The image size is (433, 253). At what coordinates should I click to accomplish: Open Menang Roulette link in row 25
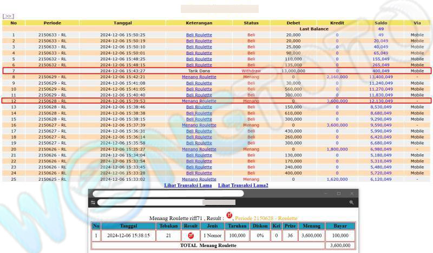point(199,179)
